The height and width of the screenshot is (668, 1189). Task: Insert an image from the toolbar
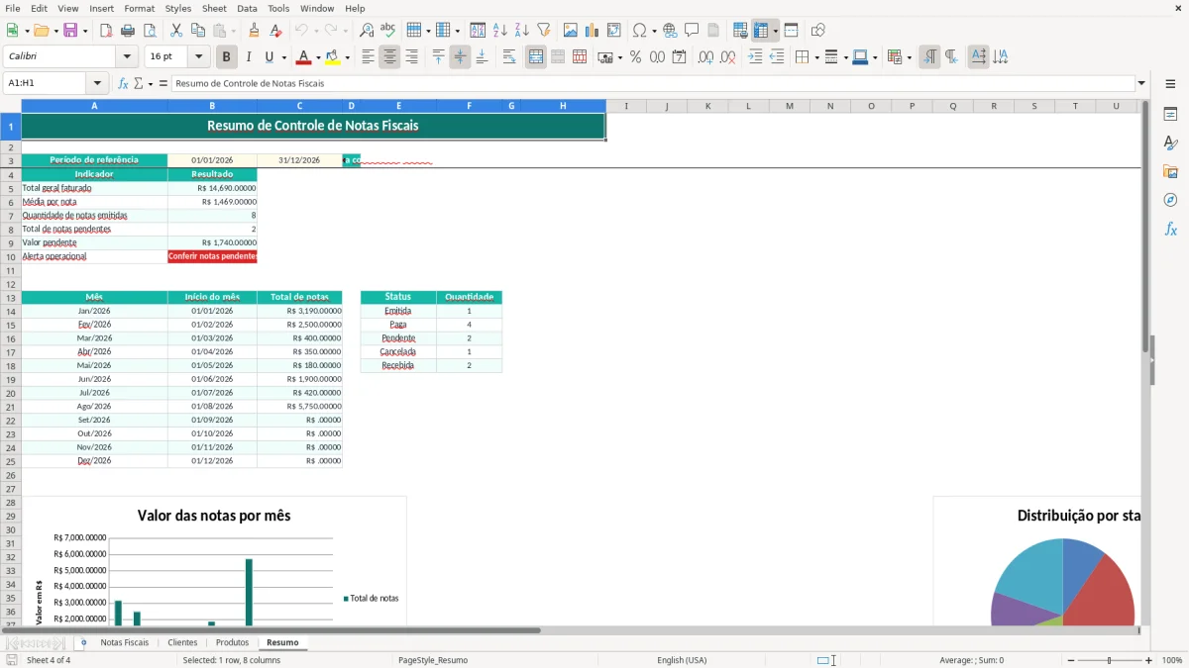571,31
